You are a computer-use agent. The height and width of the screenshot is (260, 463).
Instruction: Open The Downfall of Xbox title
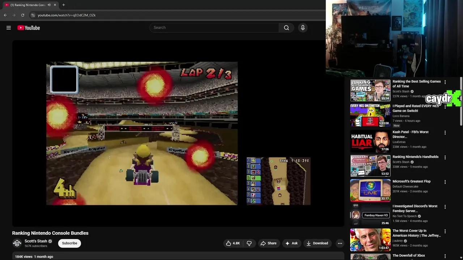pyautogui.click(x=409, y=256)
